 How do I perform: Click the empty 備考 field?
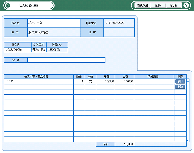click(119, 33)
